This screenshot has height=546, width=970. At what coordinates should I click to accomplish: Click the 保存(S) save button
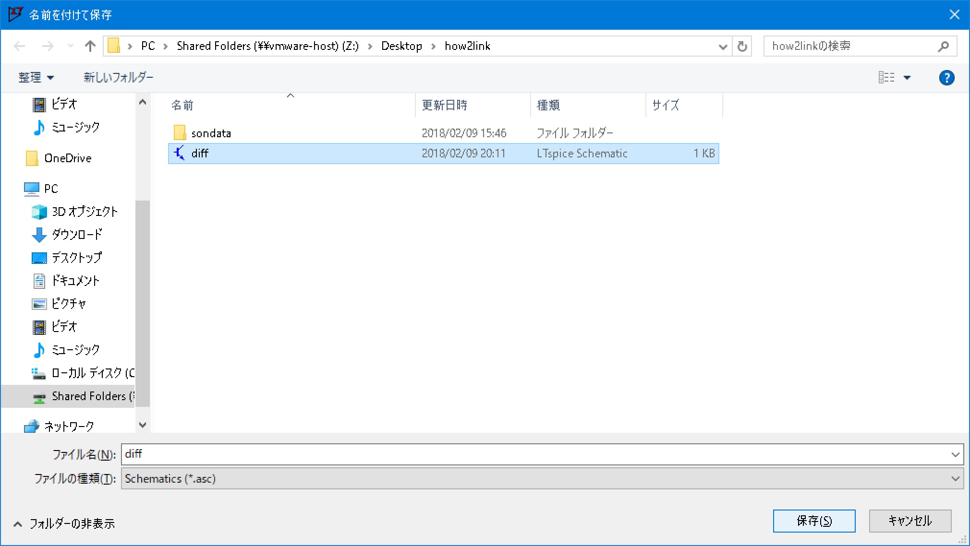[814, 521]
